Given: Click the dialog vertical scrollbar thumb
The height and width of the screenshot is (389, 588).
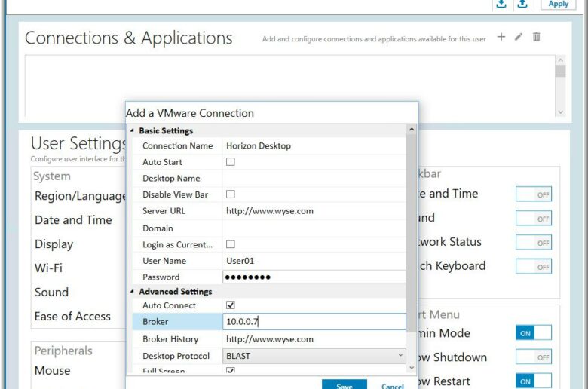Looking at the screenshot, I should pos(412,233).
